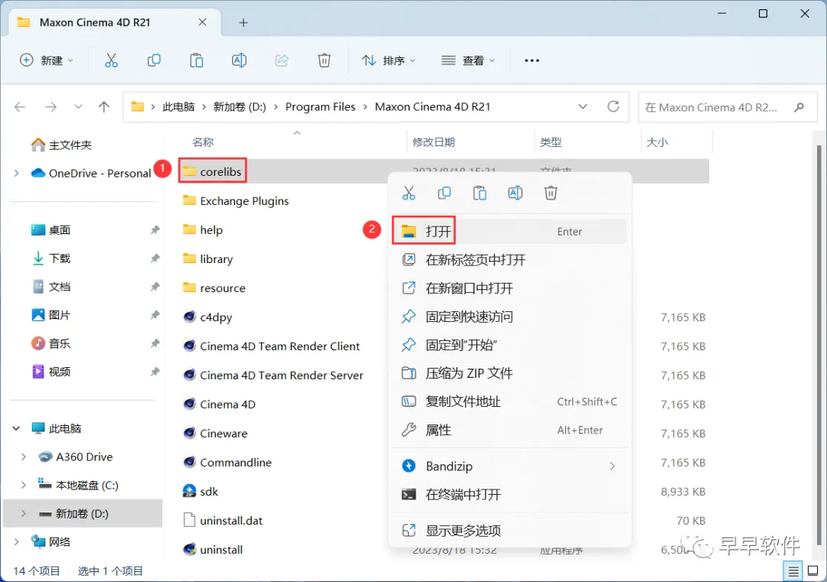Screen dimensions: 827x582
Task: Choose 在新标签页中打开 in the context menu
Action: (509, 260)
